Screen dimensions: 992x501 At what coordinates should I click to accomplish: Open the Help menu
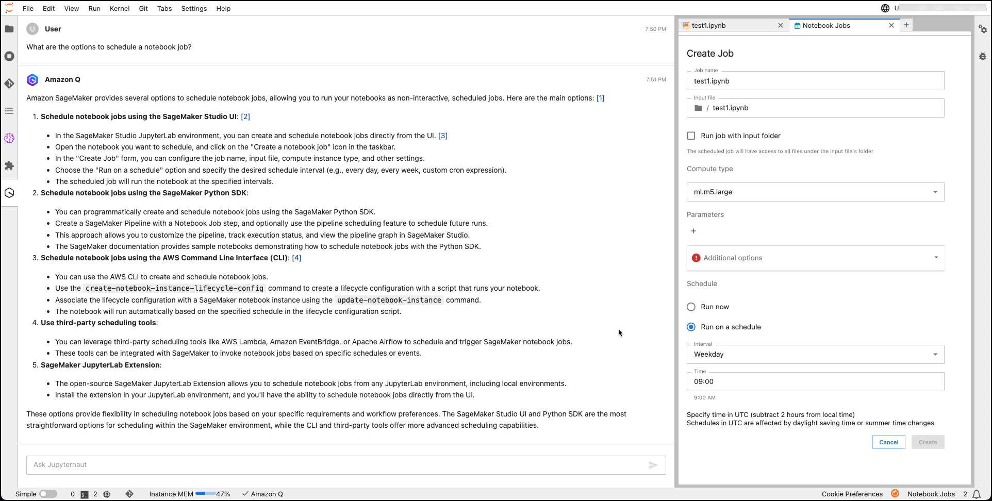[223, 8]
